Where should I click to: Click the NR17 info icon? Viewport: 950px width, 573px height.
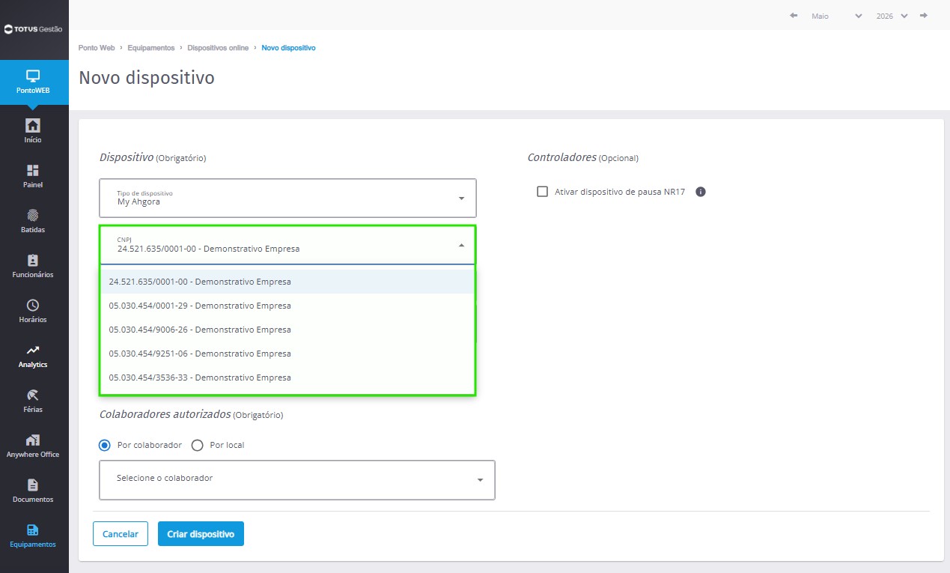pyautogui.click(x=701, y=192)
